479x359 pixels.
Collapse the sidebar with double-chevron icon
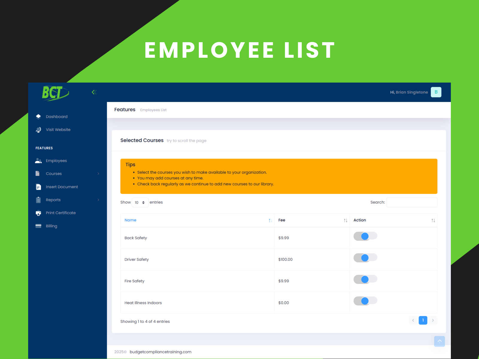(94, 92)
